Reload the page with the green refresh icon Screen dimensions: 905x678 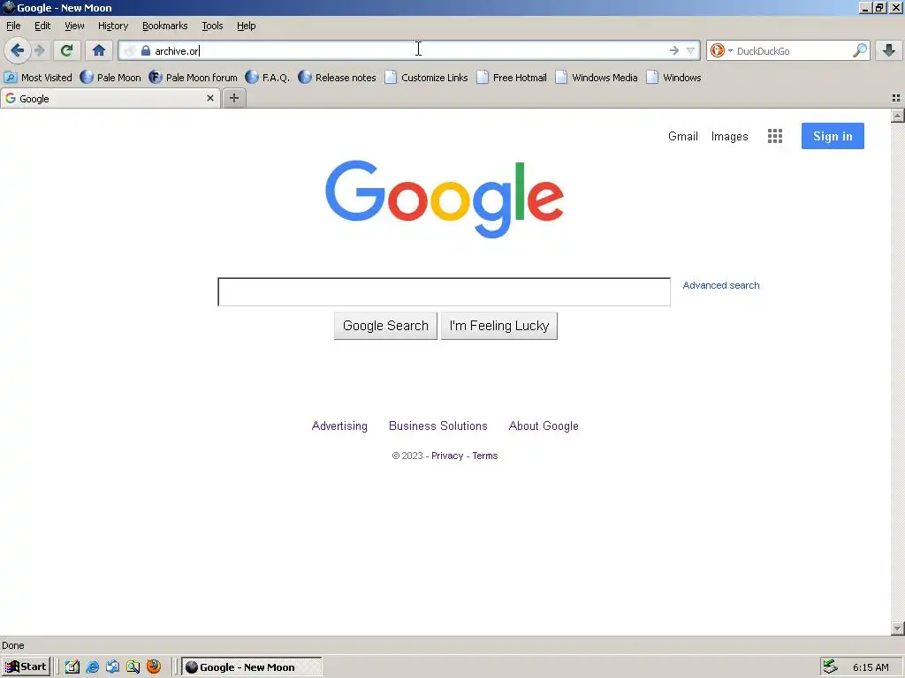67,50
